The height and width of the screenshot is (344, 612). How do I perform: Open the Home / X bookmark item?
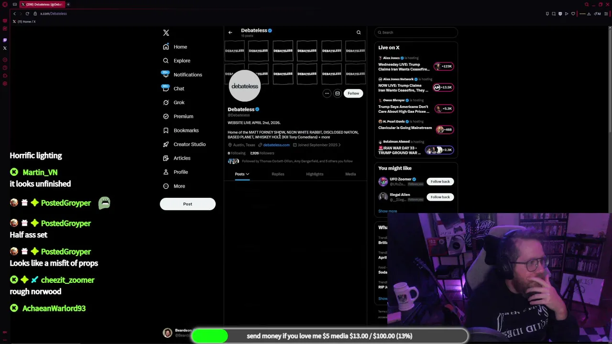[x=24, y=21]
